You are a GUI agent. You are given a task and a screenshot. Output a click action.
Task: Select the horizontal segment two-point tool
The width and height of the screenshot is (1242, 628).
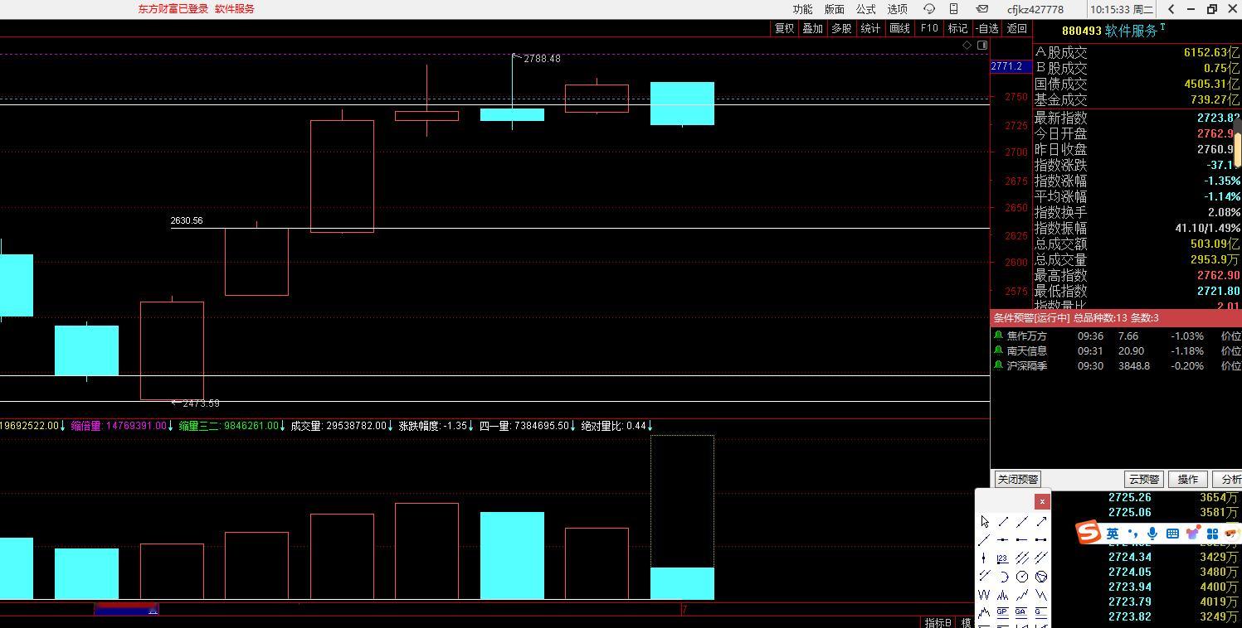pos(1041,539)
